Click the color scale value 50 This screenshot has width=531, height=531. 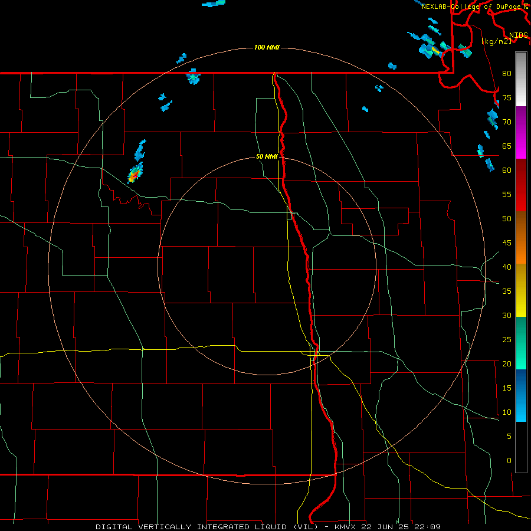(507, 218)
